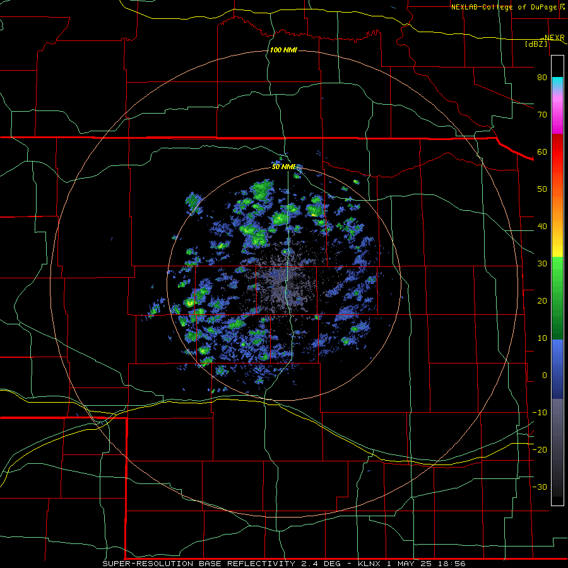Click the Super-Resolution Base Reflectivity caption

pyautogui.click(x=283, y=564)
